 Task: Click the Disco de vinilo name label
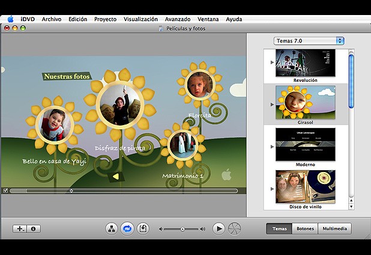pos(306,207)
